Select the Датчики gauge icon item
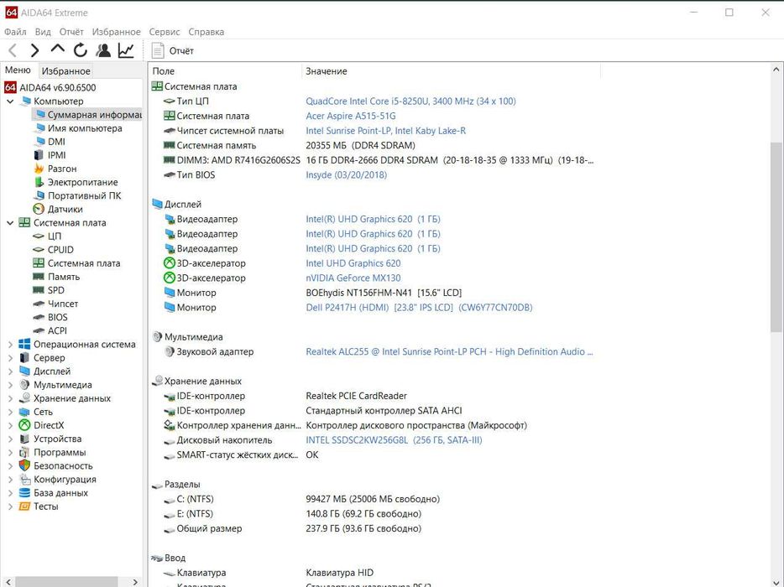 pyautogui.click(x=39, y=209)
